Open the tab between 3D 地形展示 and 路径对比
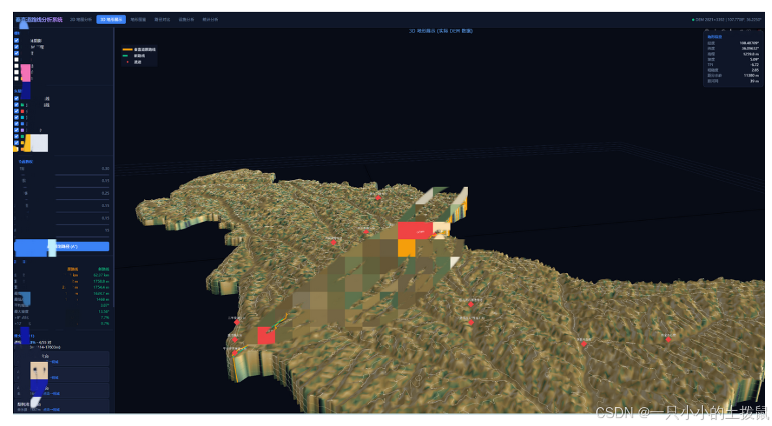 click(x=138, y=20)
